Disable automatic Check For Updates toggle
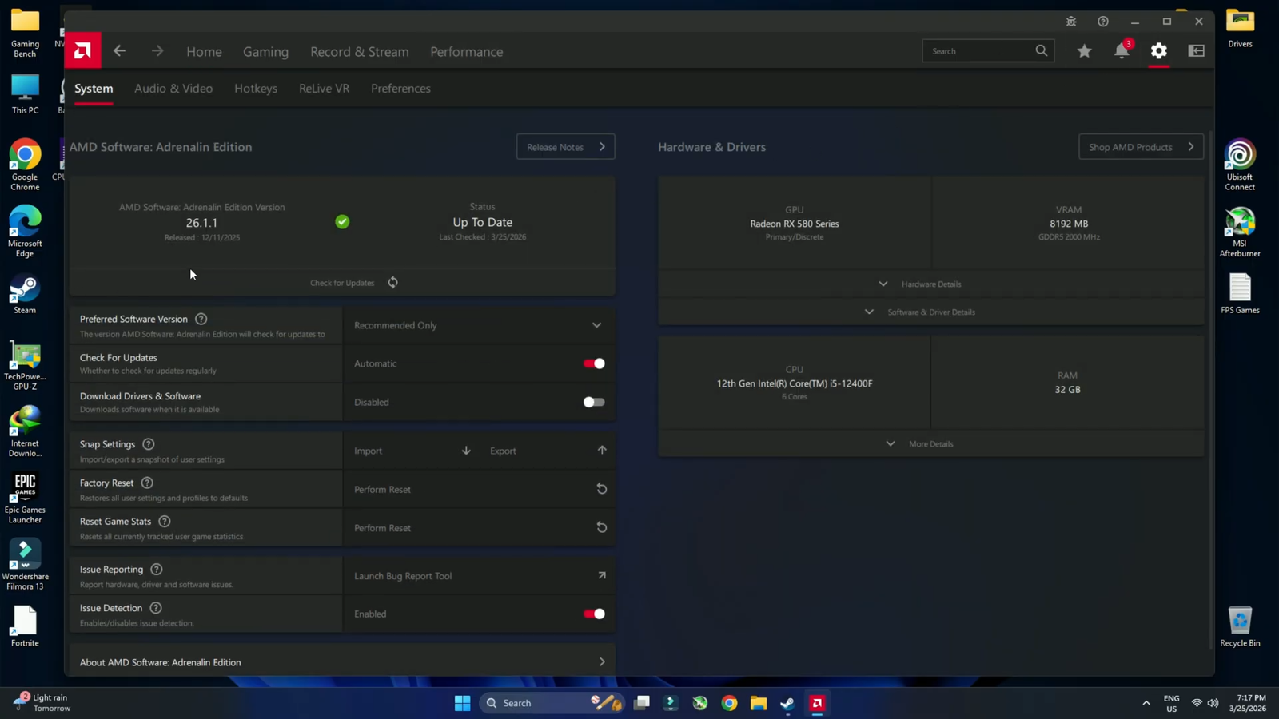 593,363
